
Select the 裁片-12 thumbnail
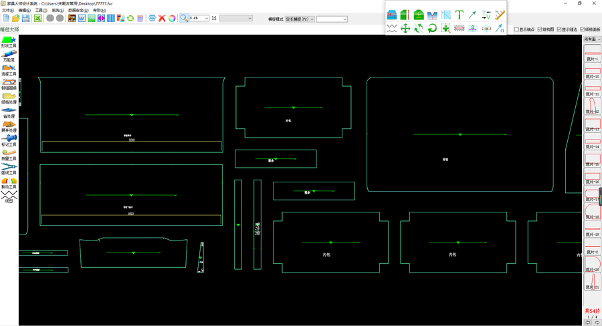593,106
